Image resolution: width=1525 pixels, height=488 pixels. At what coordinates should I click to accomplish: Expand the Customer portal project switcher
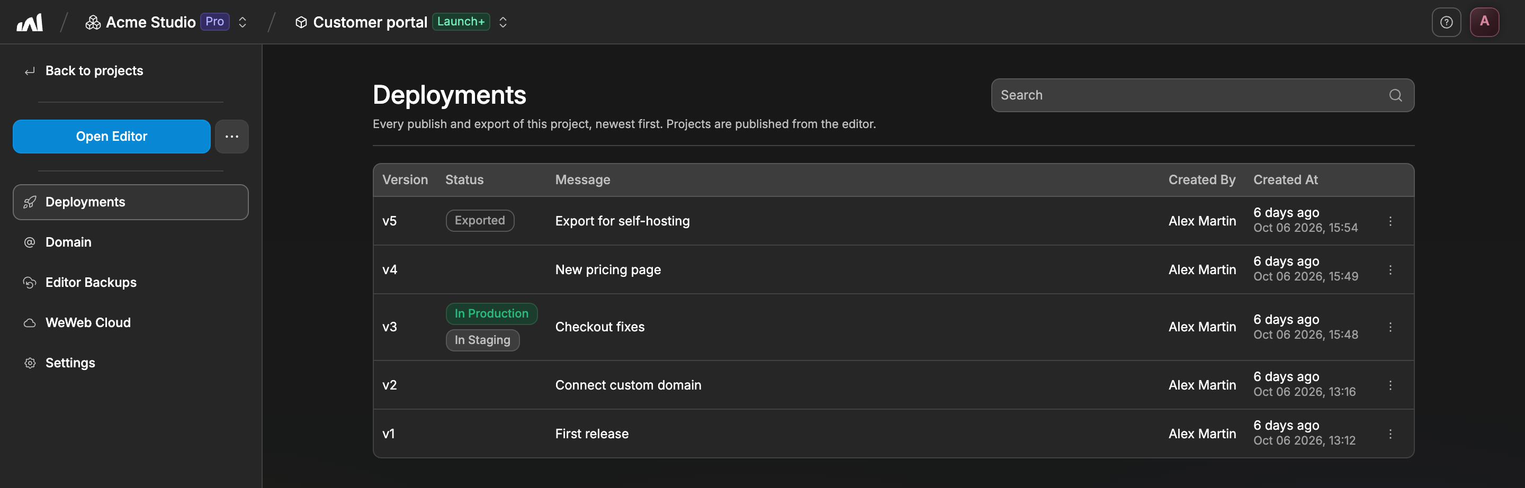pyautogui.click(x=503, y=22)
